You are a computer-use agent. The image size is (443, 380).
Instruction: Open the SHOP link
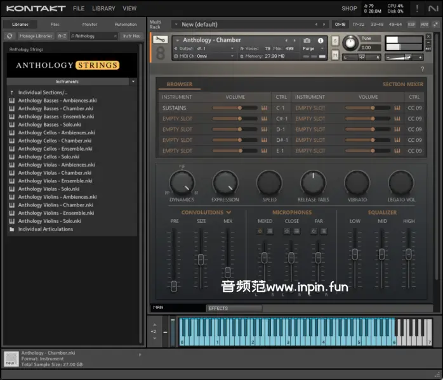click(349, 9)
